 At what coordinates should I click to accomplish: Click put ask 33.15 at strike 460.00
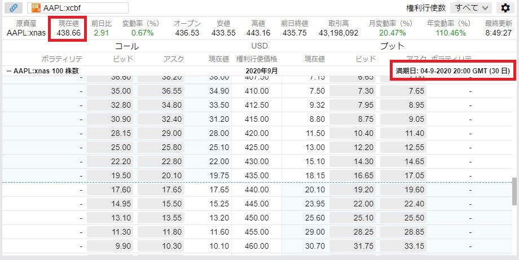(x=403, y=246)
